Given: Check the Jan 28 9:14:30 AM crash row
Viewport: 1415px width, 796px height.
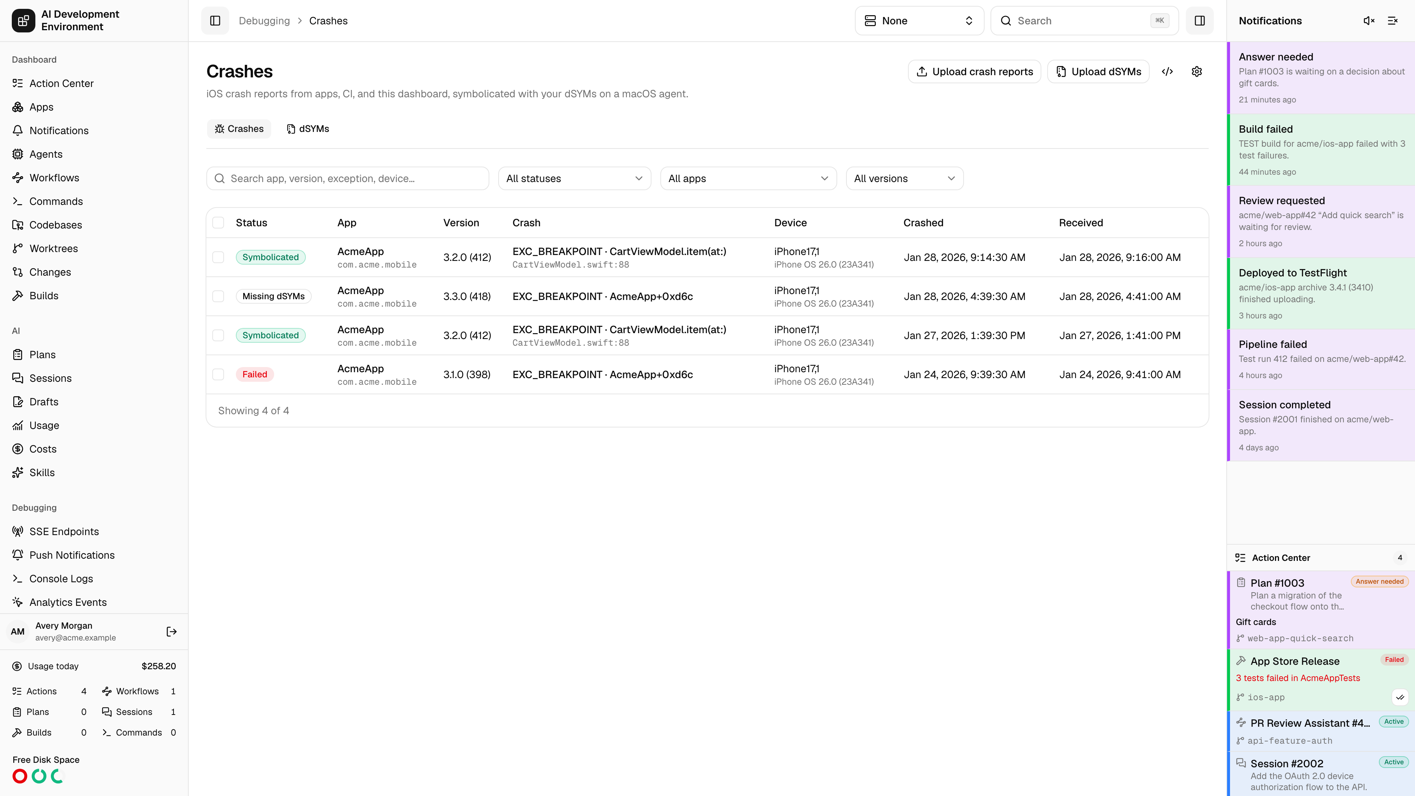Looking at the screenshot, I should point(218,257).
